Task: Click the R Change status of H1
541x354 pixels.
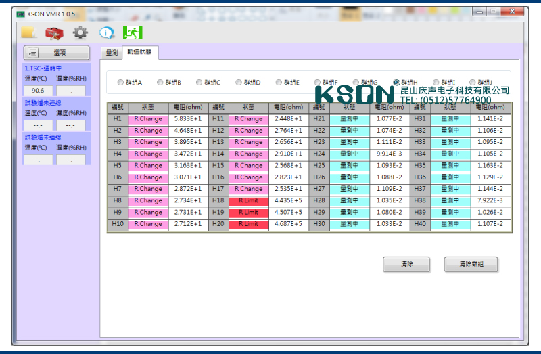Action: click(148, 119)
